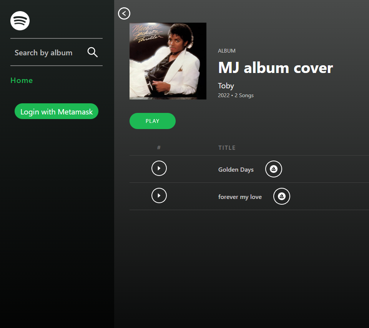Click the search magnifier icon
Image resolution: width=369 pixels, height=328 pixels.
click(x=92, y=52)
